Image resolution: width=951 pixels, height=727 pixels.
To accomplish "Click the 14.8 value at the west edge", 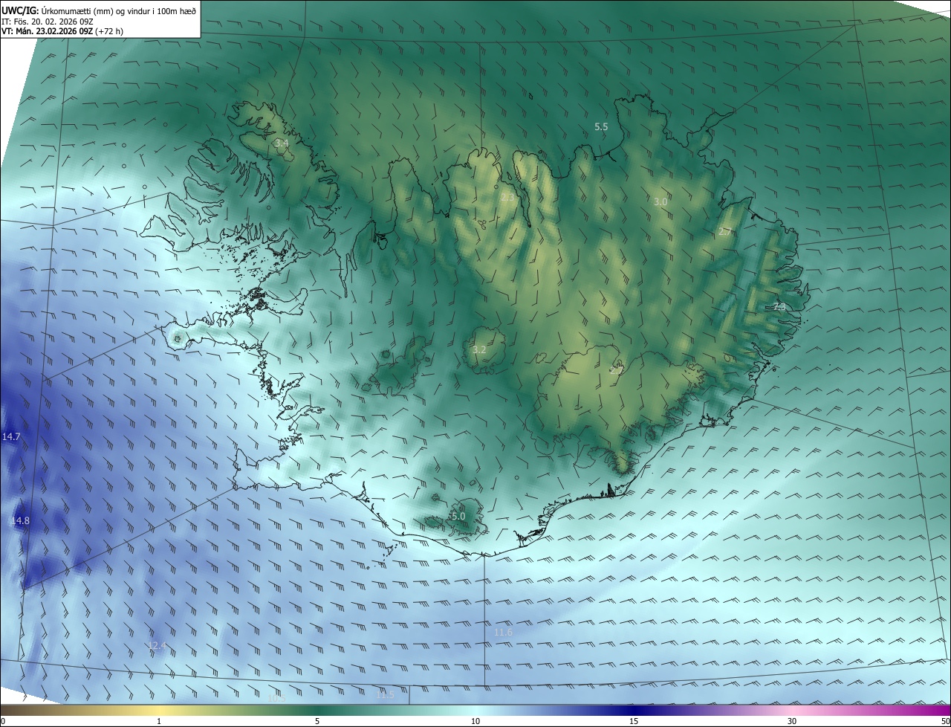I will click(x=20, y=521).
